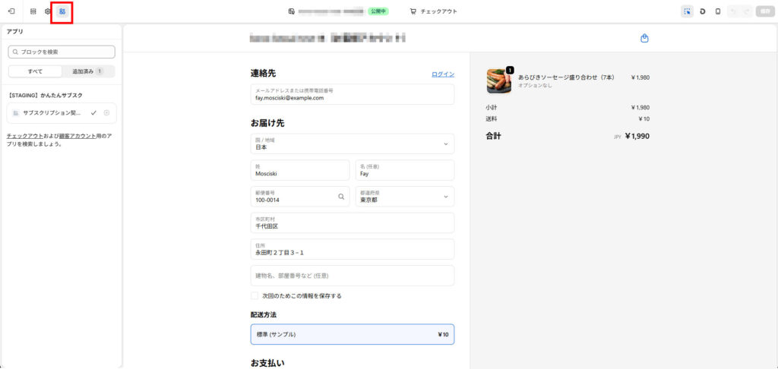This screenshot has height=369, width=778.
Task: Click the ブロックを検索 search field
Action: point(62,52)
